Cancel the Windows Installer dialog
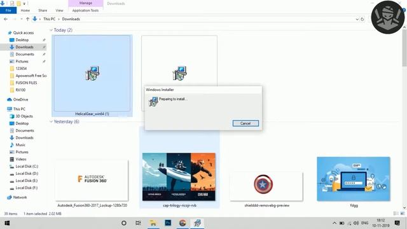 (245, 123)
